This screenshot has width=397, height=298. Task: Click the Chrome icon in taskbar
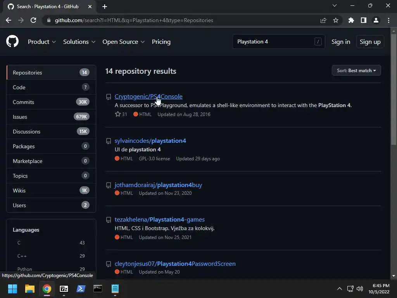(x=47, y=289)
